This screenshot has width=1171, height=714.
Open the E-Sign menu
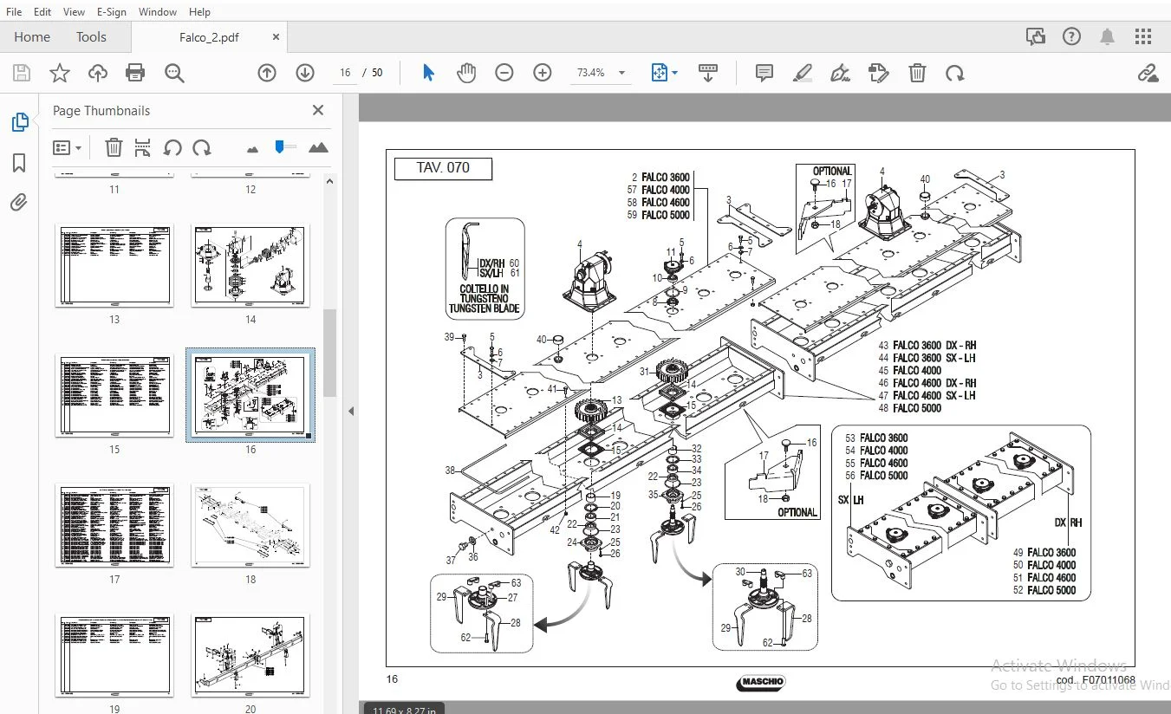pos(112,11)
